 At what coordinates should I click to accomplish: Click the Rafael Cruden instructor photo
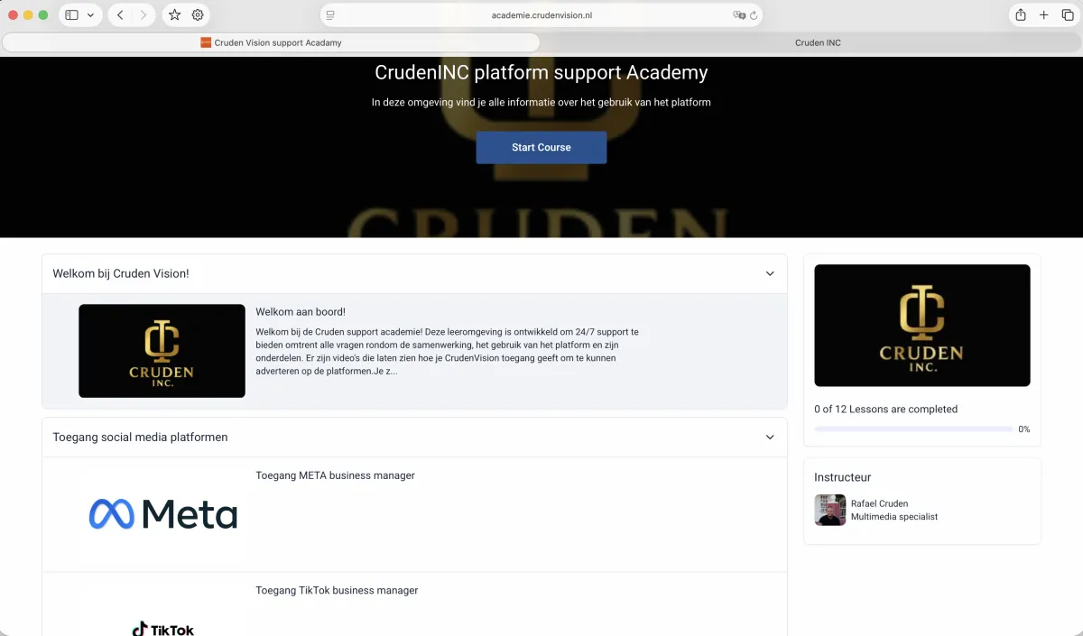point(829,510)
